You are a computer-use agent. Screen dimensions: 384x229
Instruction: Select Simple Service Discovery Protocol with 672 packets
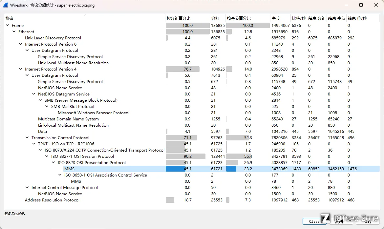tap(192, 82)
